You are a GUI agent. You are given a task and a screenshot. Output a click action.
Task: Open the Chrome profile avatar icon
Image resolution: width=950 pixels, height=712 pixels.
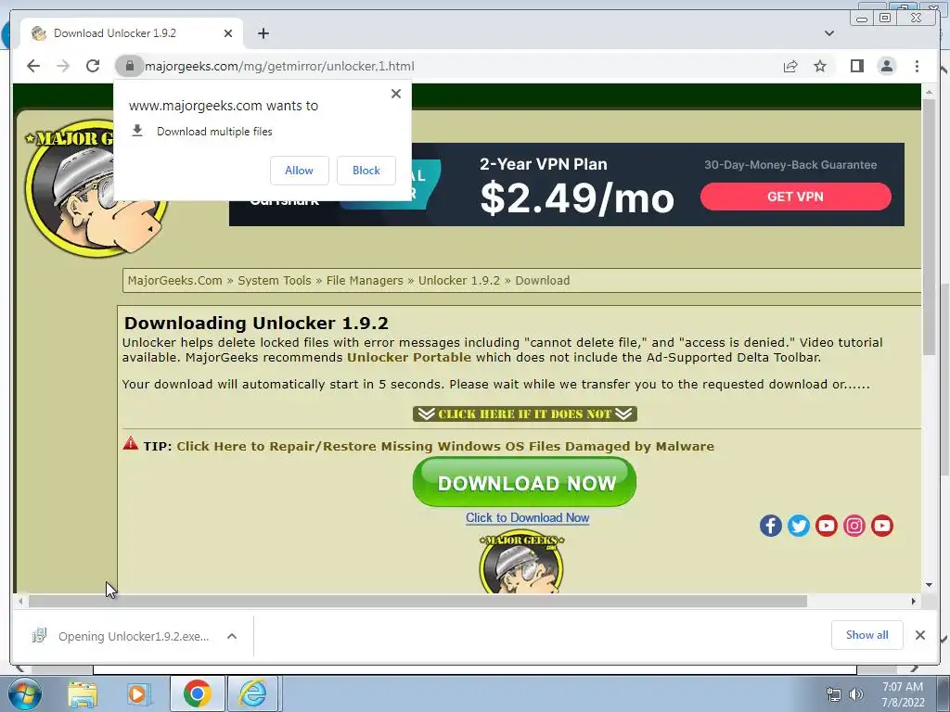887,66
